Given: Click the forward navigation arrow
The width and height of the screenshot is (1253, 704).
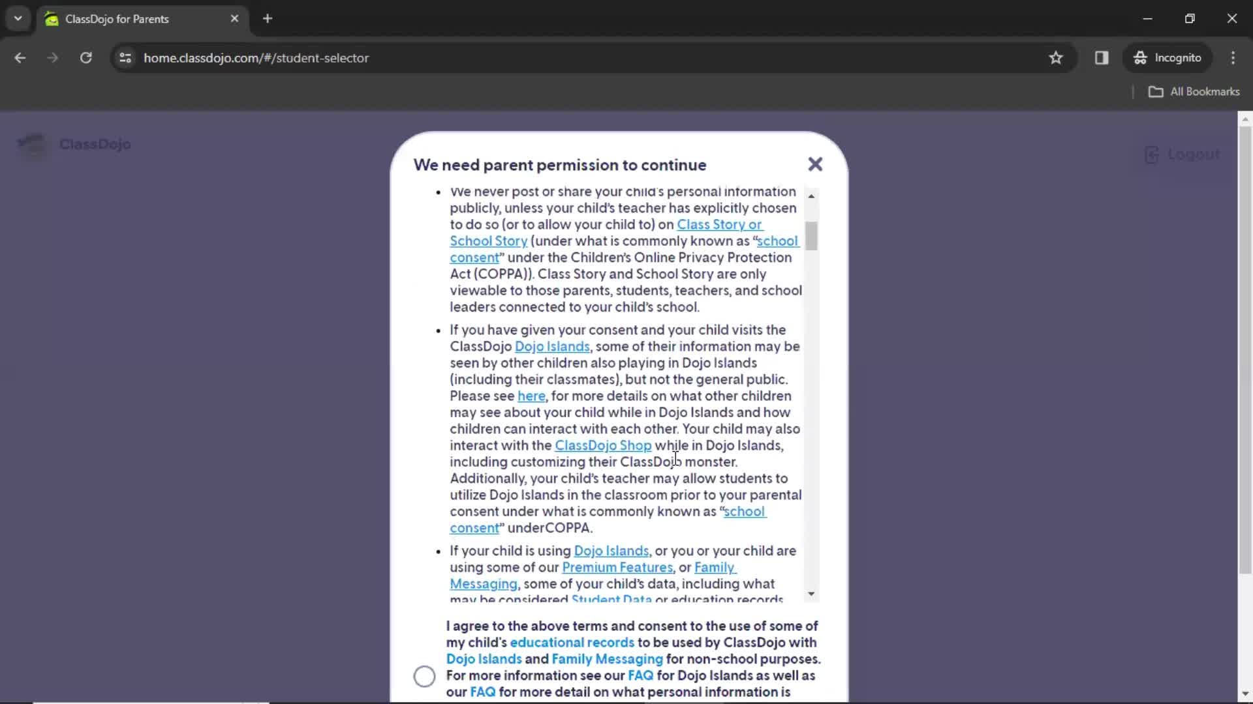Looking at the screenshot, I should (x=53, y=58).
